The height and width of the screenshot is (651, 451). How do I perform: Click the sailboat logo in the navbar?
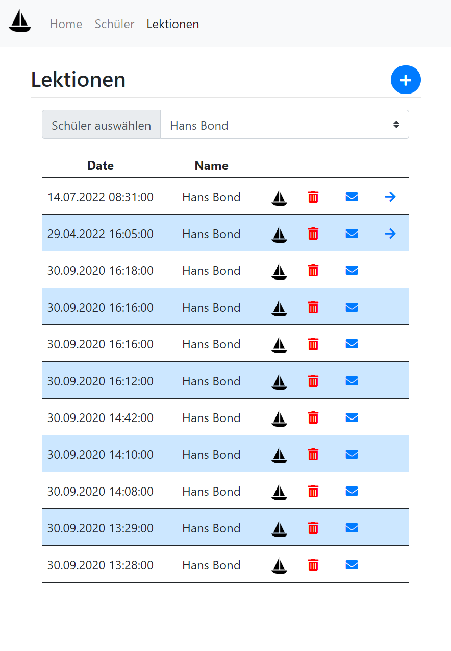20,21
